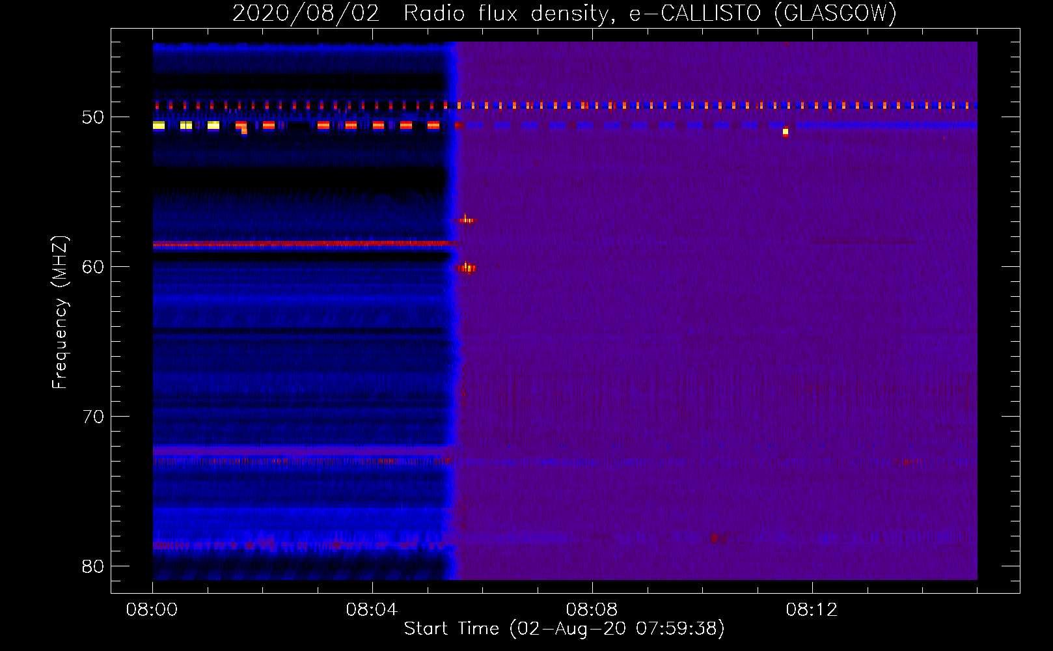The image size is (1053, 651).
Task: Click the first yellow block at 08:00 near 50.5 MHz
Action: (159, 126)
